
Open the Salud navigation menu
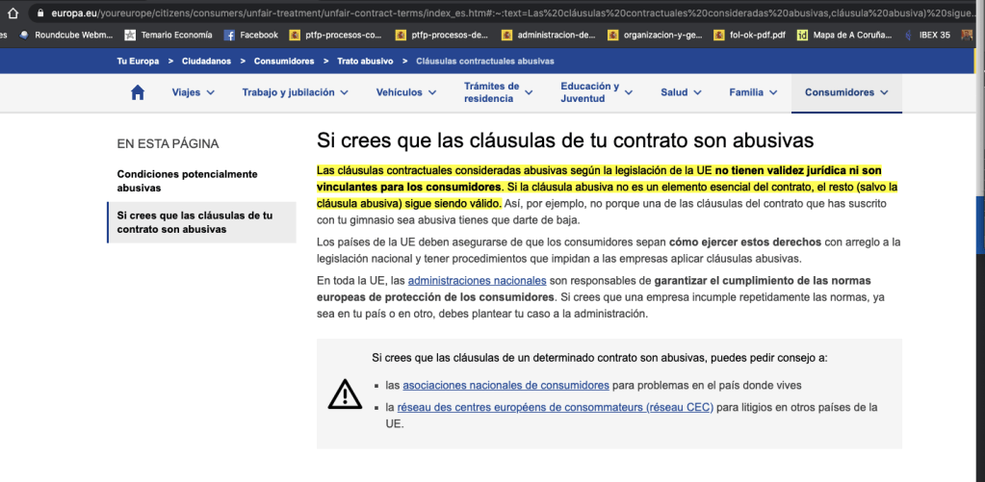(681, 92)
